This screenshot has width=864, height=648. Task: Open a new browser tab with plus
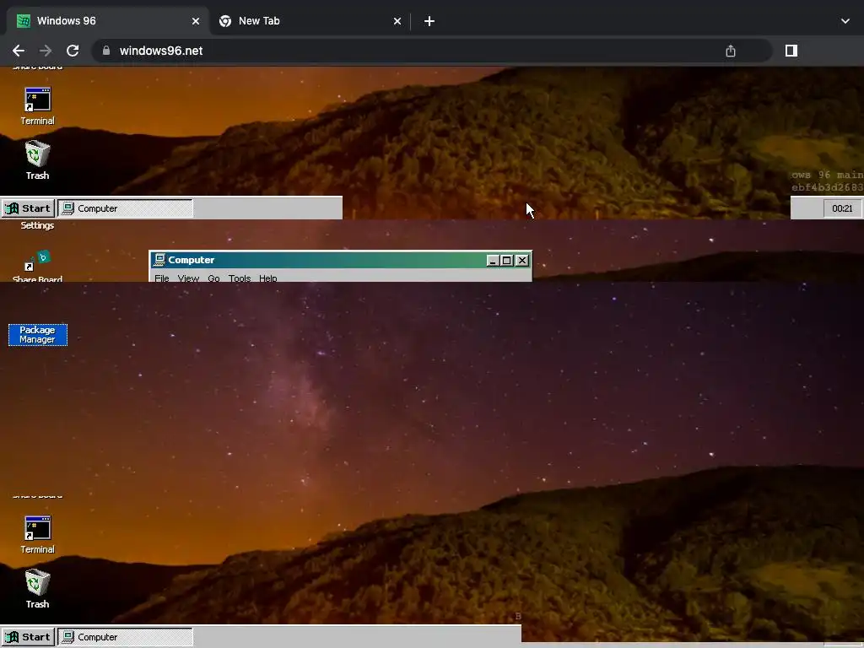(x=429, y=21)
